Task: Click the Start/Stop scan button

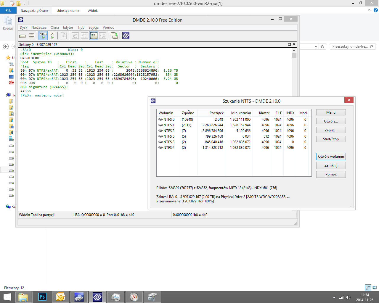Action: point(331,139)
